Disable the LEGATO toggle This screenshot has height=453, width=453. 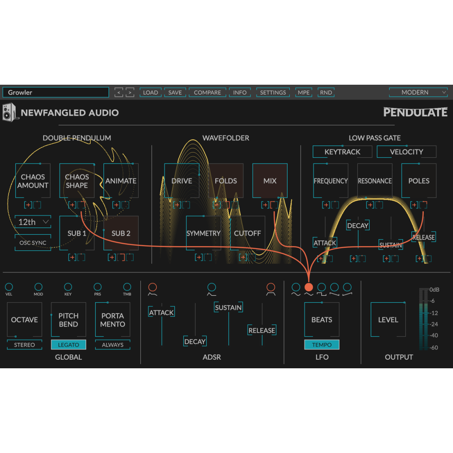pos(68,345)
